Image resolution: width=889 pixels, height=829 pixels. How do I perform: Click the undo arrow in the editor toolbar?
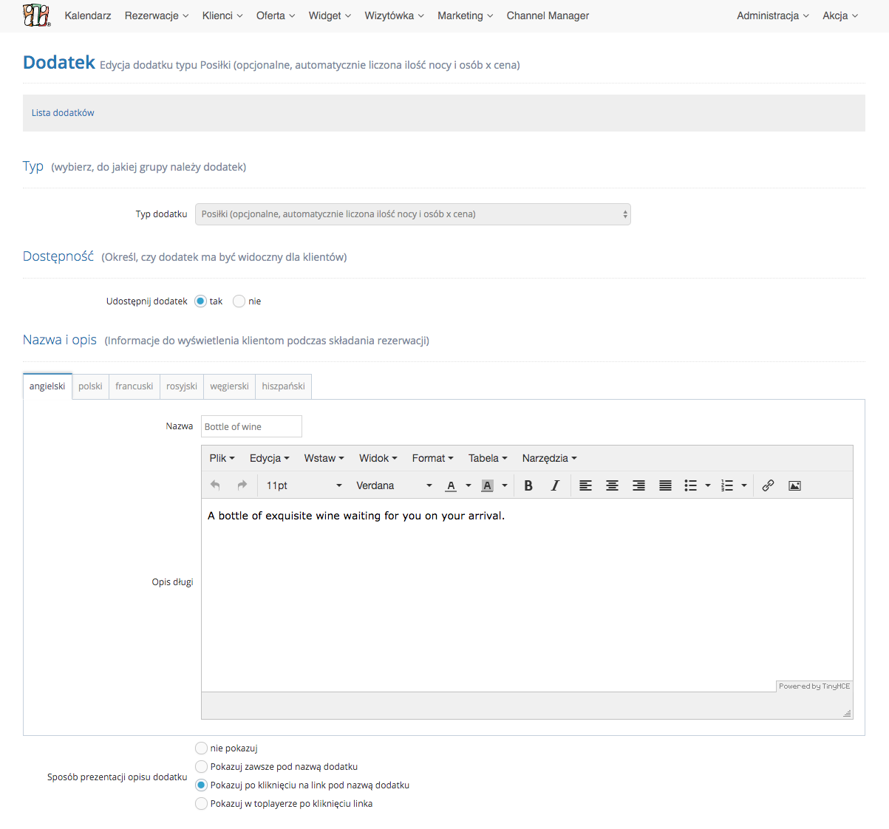coord(215,485)
